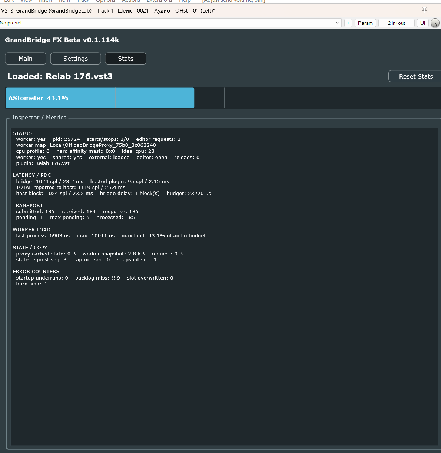Open the Extensions menu
Image resolution: width=441 pixels, height=453 pixels.
point(160,1)
